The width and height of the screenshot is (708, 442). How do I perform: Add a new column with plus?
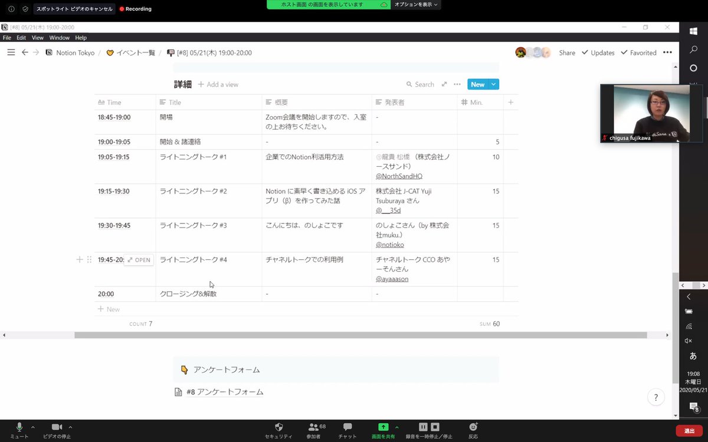point(511,102)
